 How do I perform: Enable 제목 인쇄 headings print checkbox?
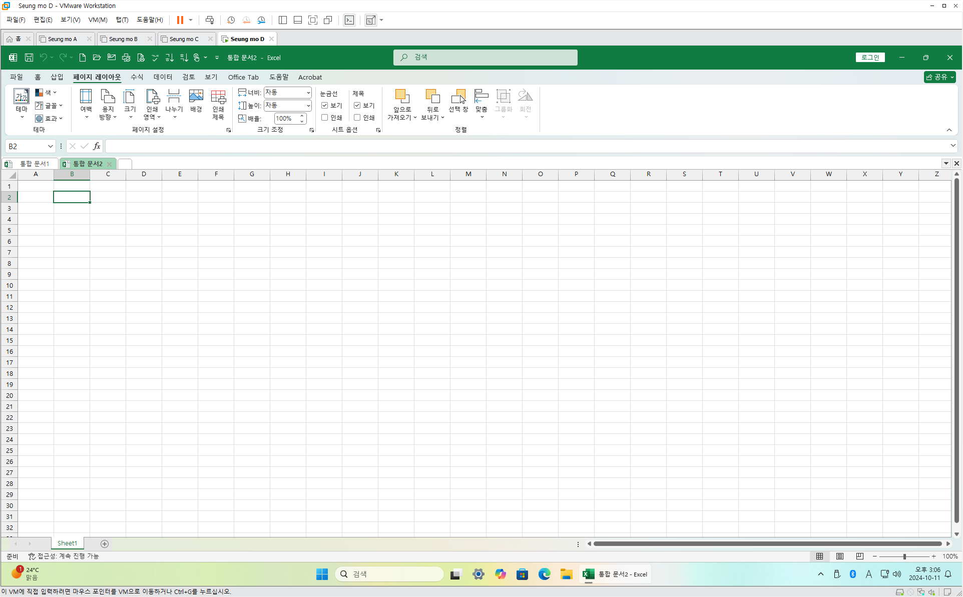click(x=357, y=118)
